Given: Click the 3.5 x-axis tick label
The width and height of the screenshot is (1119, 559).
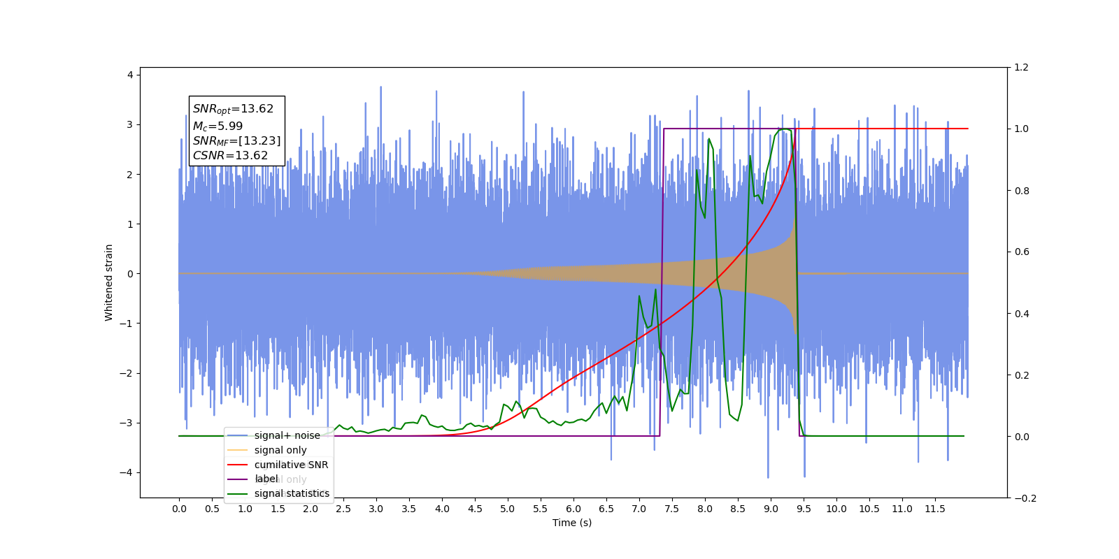Looking at the screenshot, I should tap(409, 509).
